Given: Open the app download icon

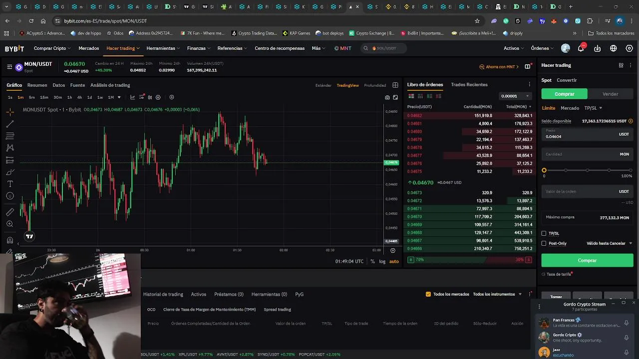Looking at the screenshot, I should click(598, 48).
